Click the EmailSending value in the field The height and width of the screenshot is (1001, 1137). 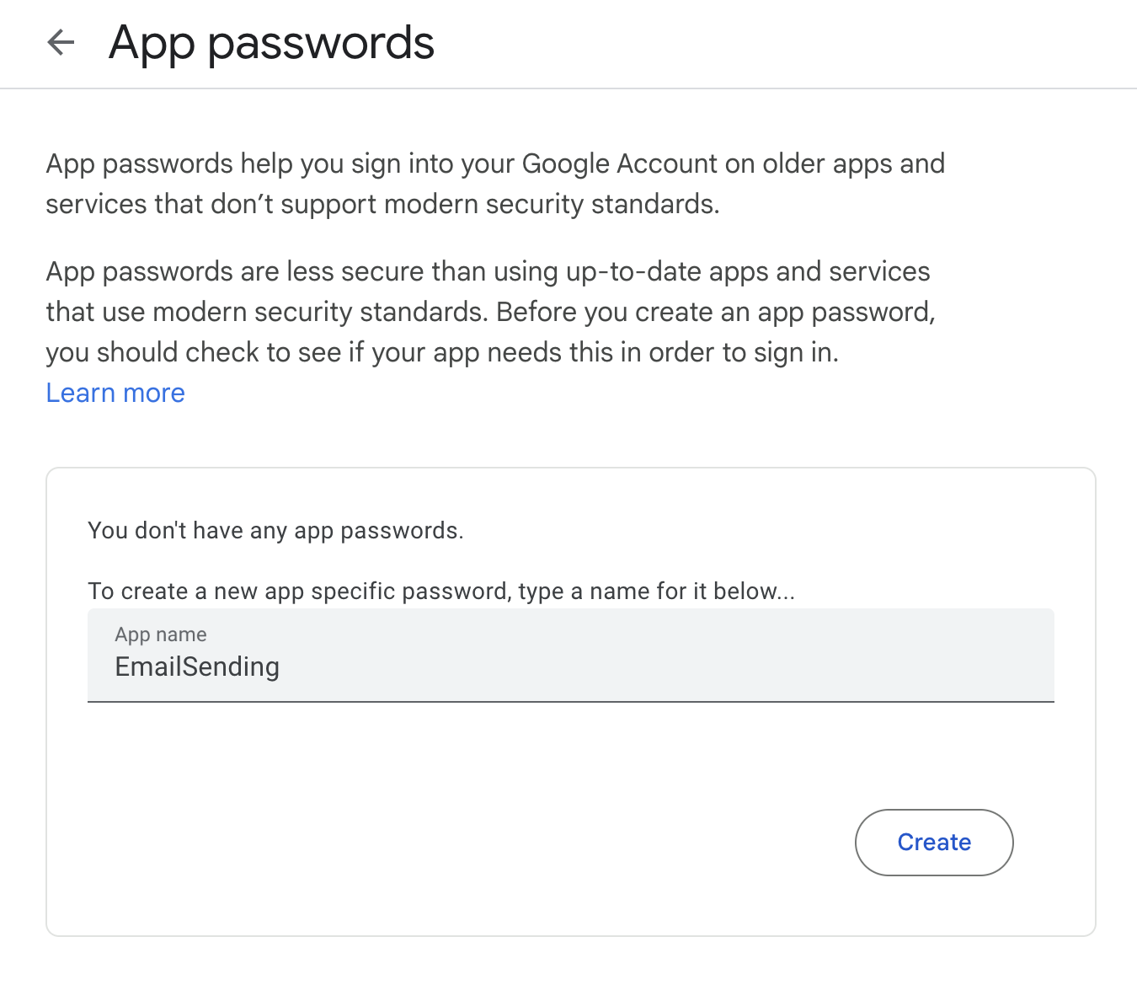[x=196, y=666]
